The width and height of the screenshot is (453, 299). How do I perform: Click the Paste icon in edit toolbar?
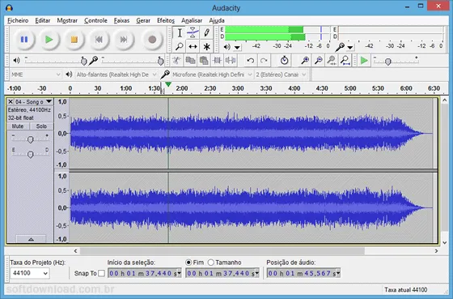tap(204, 61)
